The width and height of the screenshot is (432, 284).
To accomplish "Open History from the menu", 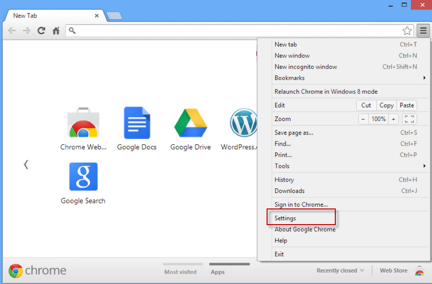I will click(x=350, y=180).
